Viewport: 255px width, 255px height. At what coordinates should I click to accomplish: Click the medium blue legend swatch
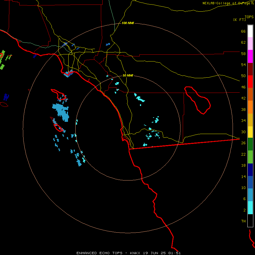[x=250, y=182]
